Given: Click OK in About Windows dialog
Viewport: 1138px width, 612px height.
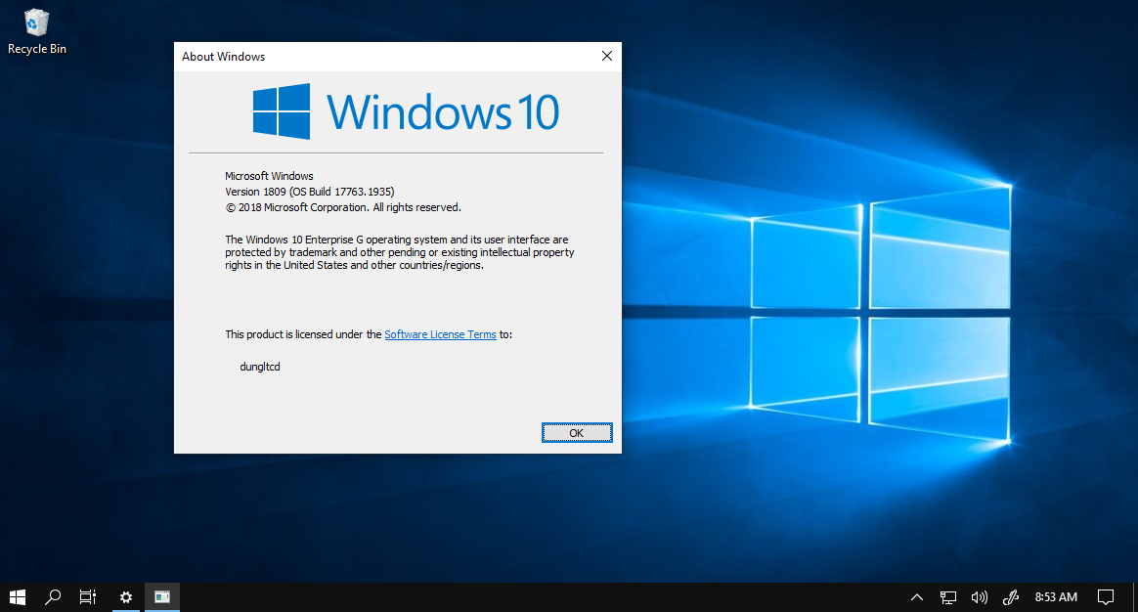Looking at the screenshot, I should click(577, 433).
